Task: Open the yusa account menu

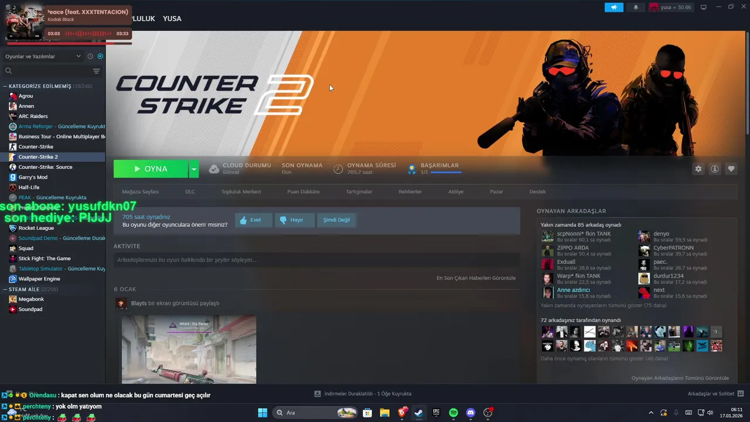Action: [670, 8]
